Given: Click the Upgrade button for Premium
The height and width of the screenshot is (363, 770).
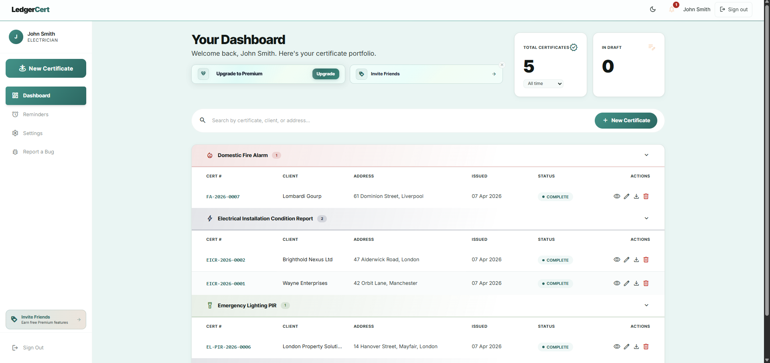Looking at the screenshot, I should coord(325,74).
